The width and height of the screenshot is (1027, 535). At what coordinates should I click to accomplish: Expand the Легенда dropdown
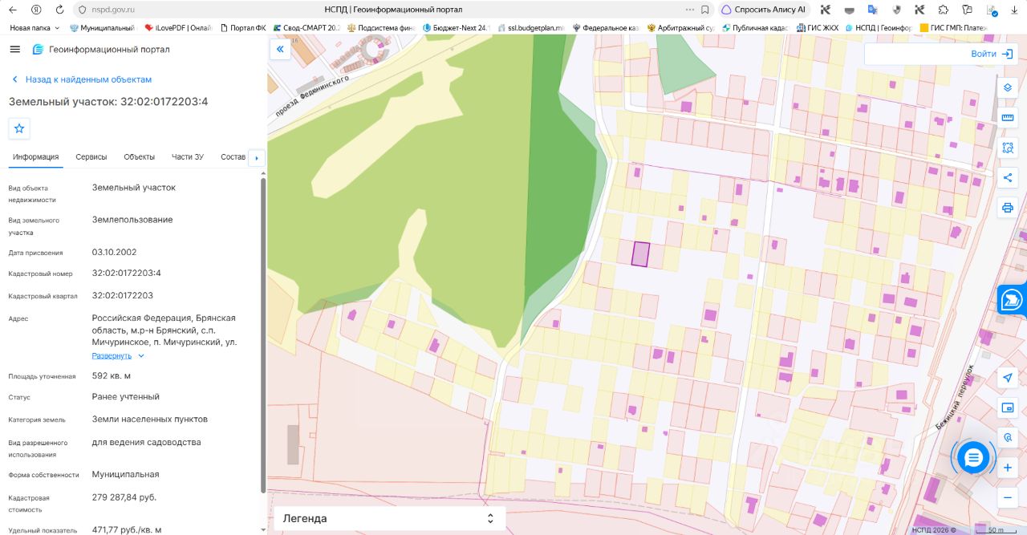click(390, 518)
